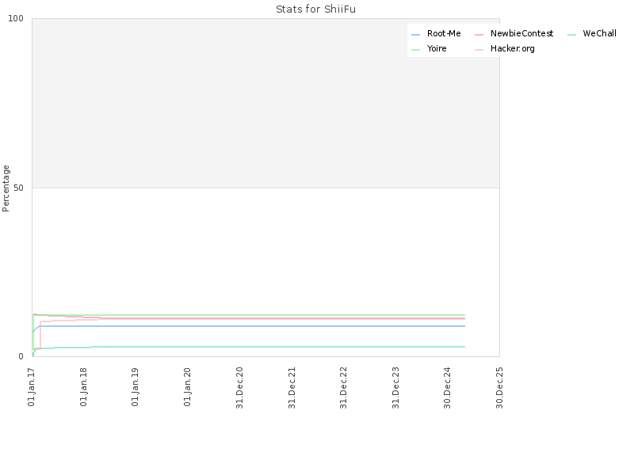This screenshot has width=634, height=475.
Task: Click the 31.Dec.22 x-axis date label
Action: [344, 388]
